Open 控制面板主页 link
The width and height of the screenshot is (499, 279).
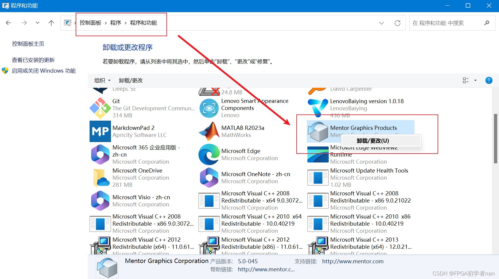pyautogui.click(x=28, y=44)
